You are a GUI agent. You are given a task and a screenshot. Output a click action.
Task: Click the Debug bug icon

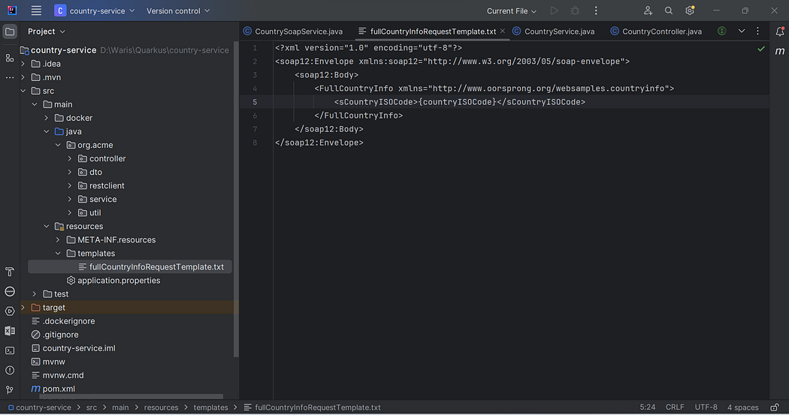coord(575,11)
